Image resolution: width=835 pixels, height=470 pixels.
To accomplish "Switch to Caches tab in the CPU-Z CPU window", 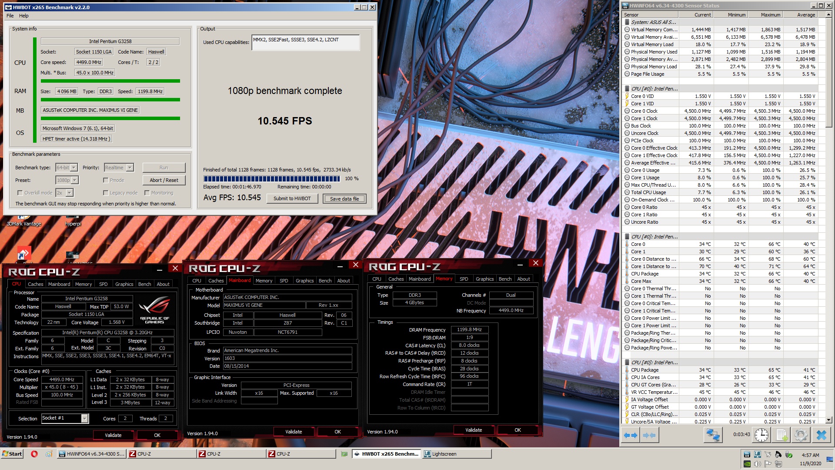I will click(36, 284).
